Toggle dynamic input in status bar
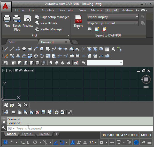The image size is (154, 147). click(22, 142)
